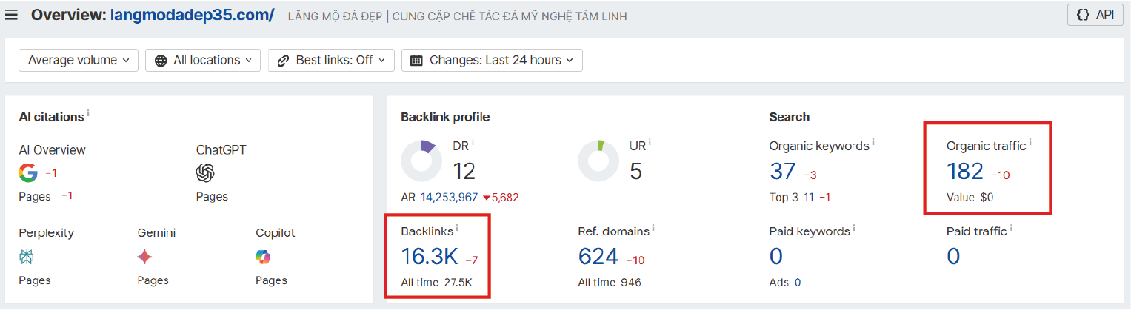Click the Organic traffic info icon
Screen dimensions: 1131x310
[1030, 143]
